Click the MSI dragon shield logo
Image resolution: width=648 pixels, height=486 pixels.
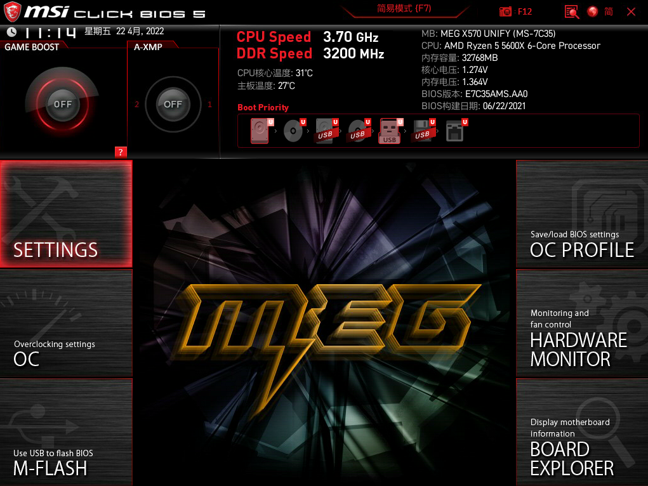[x=12, y=12]
